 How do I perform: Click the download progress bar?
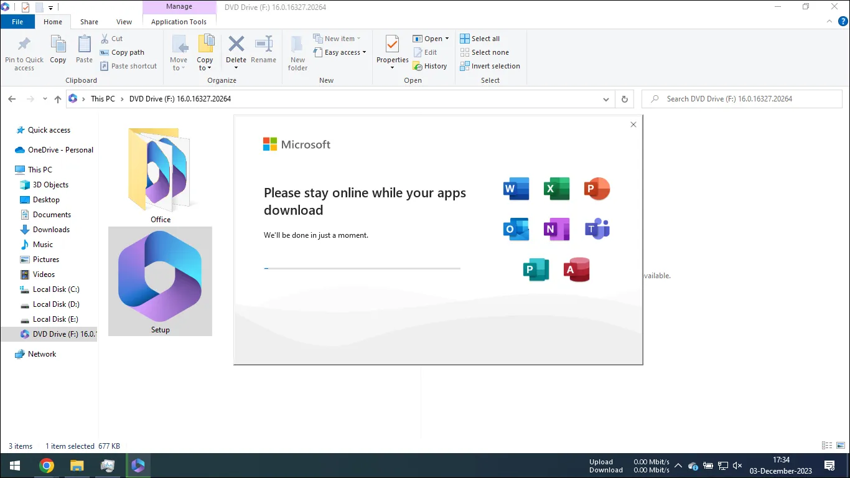click(361, 268)
